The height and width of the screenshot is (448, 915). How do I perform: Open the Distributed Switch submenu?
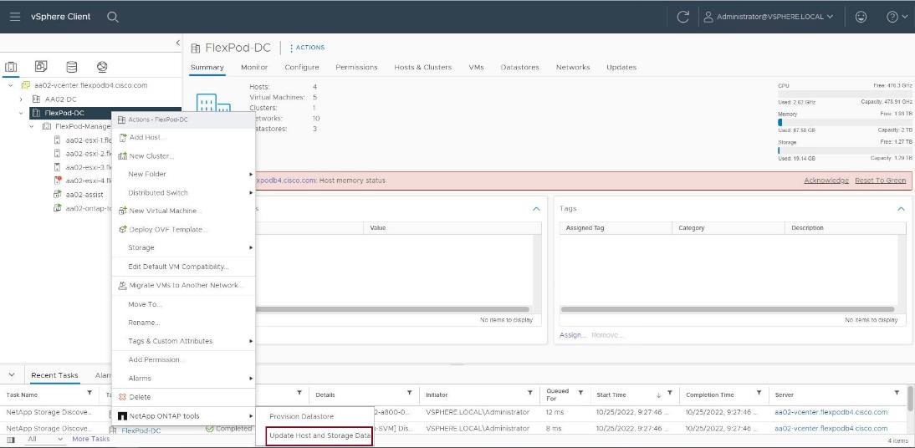[183, 192]
